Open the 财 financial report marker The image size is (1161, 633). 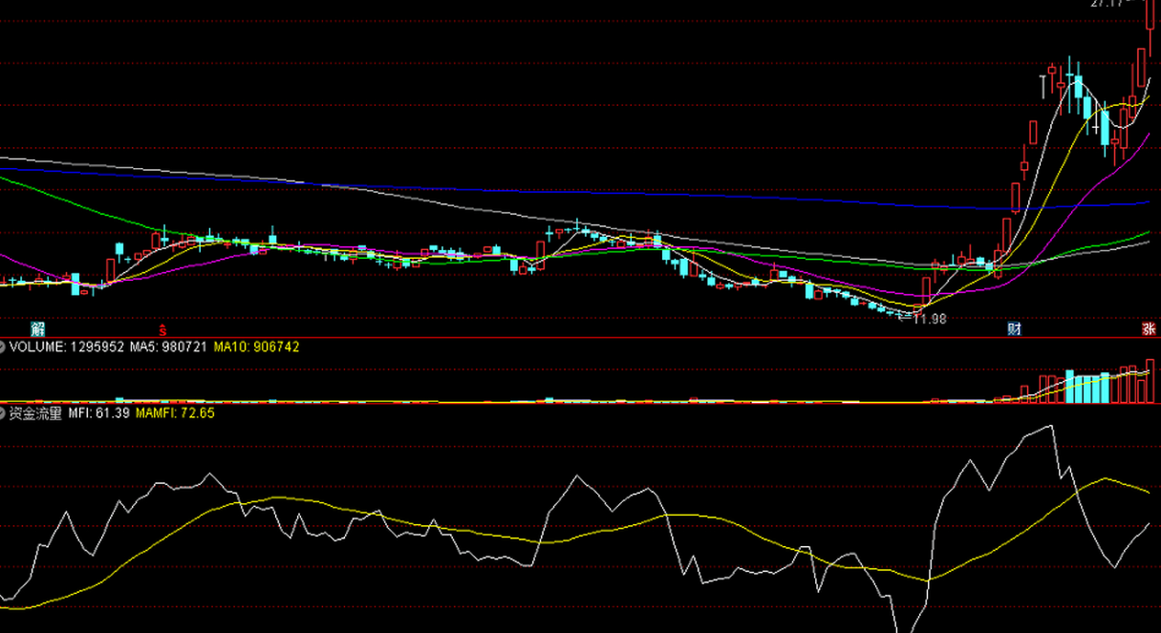1014,328
